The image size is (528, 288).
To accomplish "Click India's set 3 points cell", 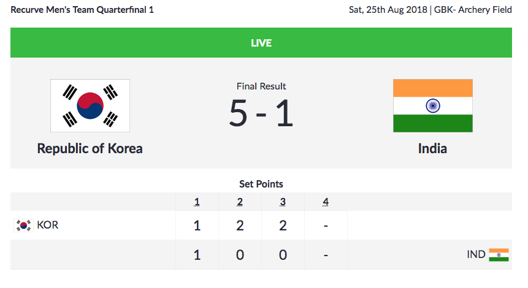I will [283, 254].
